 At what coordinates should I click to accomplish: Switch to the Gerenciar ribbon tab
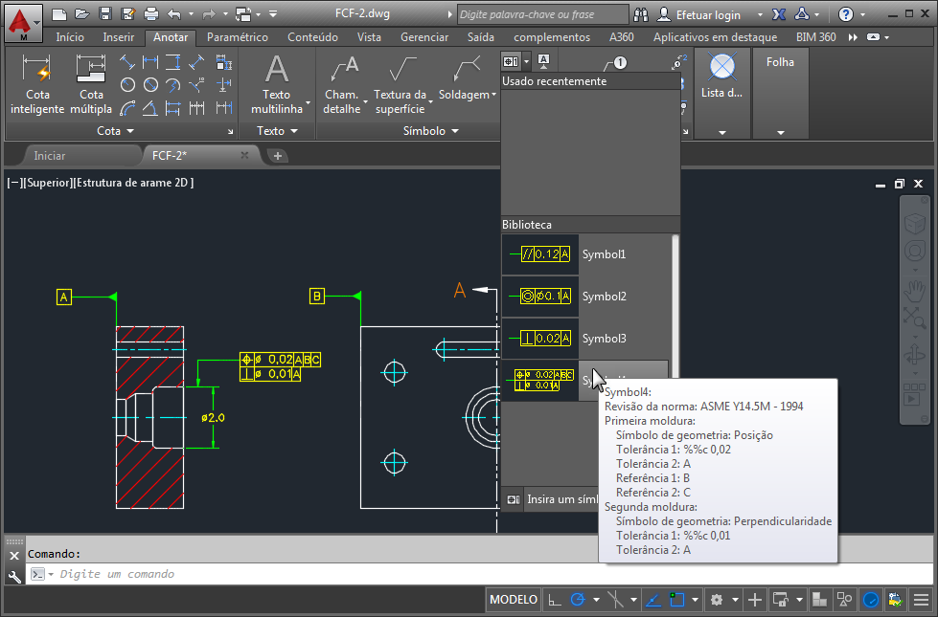(x=424, y=37)
